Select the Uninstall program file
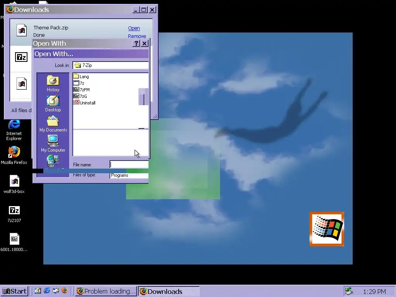396x297 pixels. (x=84, y=102)
